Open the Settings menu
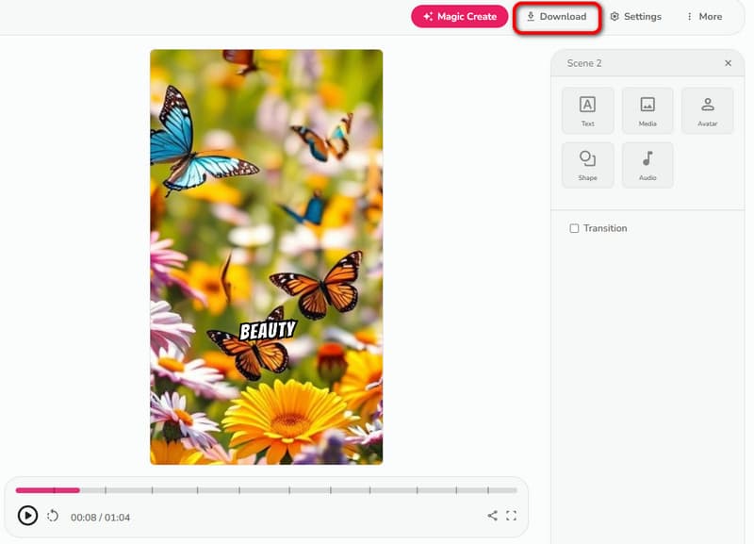 pyautogui.click(x=635, y=16)
